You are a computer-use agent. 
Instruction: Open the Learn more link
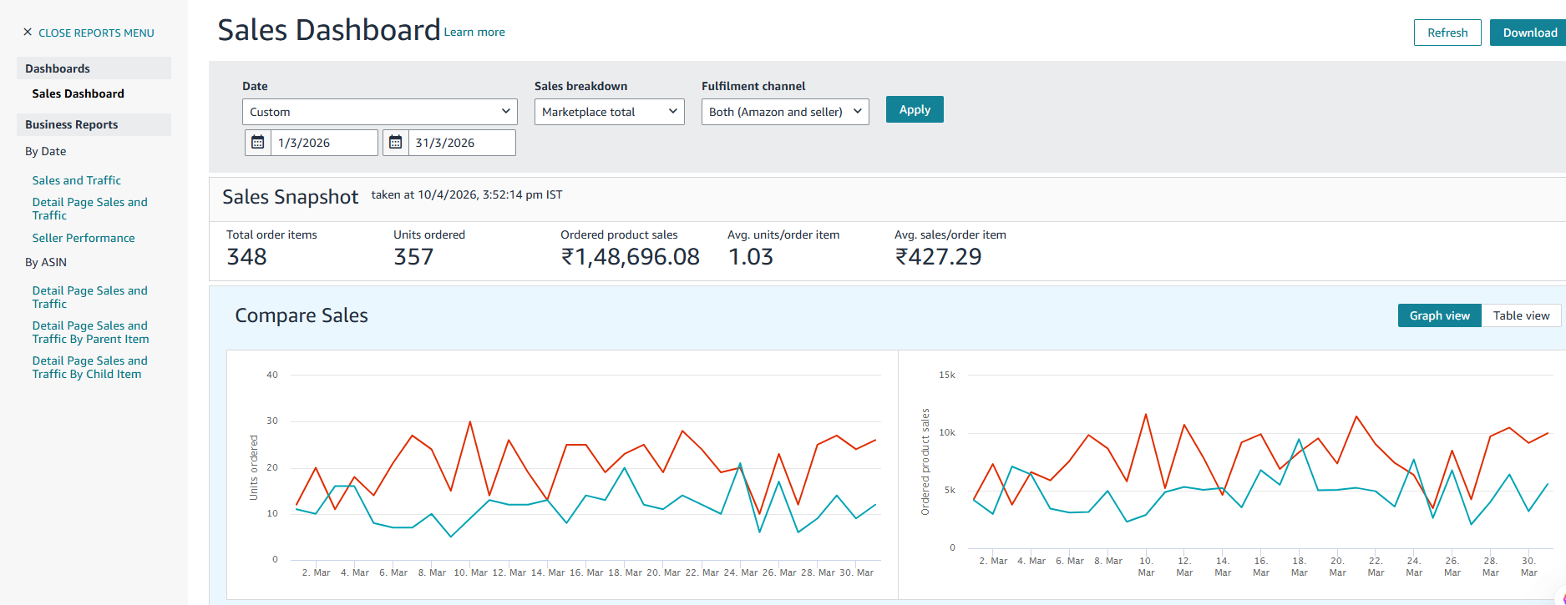[474, 32]
